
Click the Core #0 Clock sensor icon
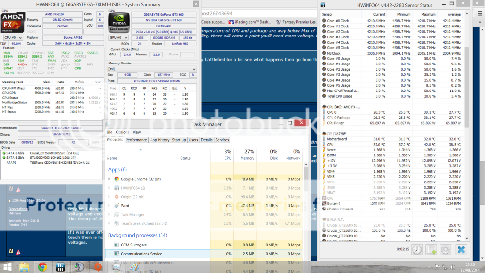[324, 21]
